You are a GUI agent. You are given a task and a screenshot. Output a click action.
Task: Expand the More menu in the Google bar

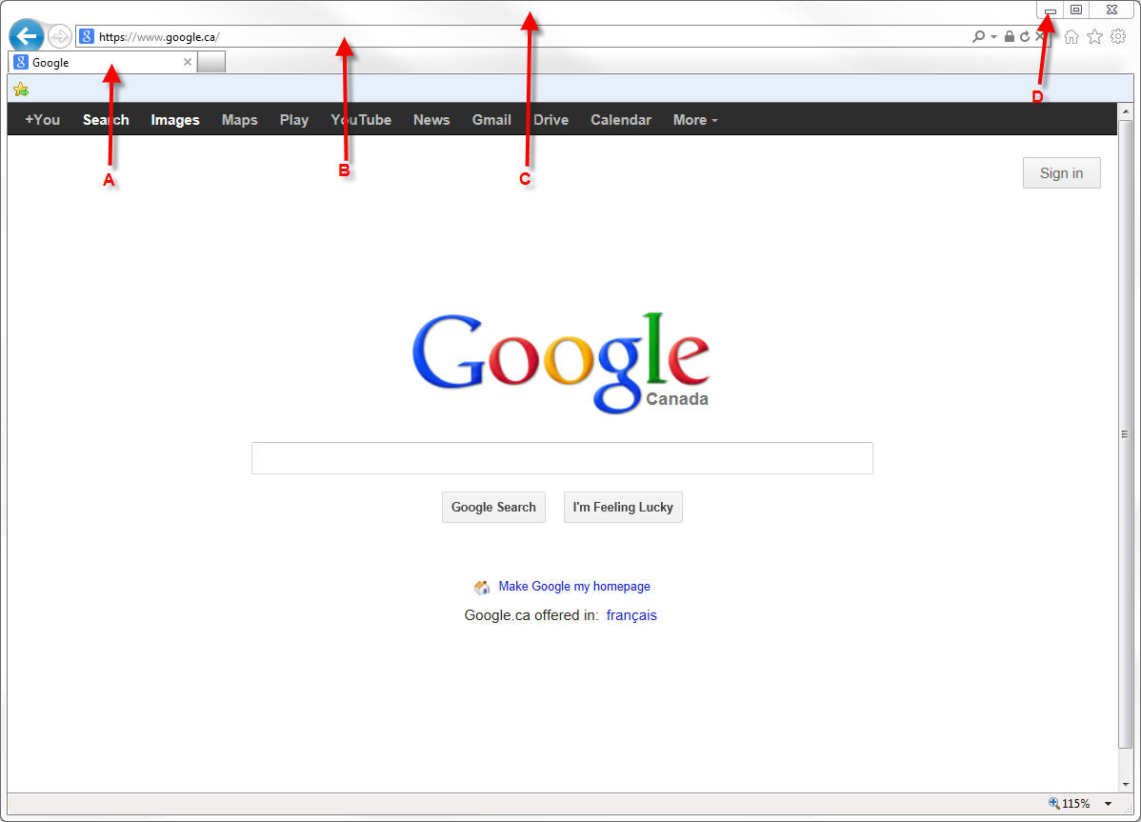[695, 120]
